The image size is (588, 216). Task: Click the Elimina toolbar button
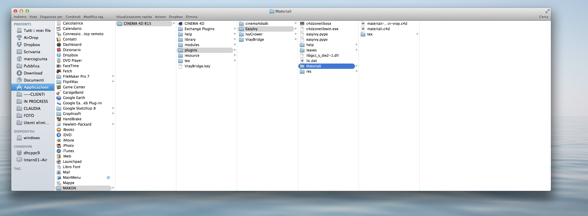(191, 17)
